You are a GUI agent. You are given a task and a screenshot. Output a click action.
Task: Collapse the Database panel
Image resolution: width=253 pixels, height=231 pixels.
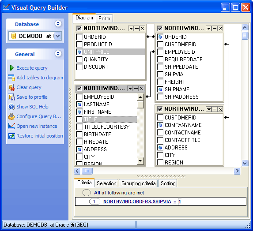58,24
